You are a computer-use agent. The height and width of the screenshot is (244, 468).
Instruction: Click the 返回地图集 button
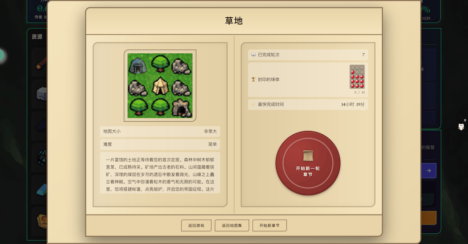coord(232,225)
